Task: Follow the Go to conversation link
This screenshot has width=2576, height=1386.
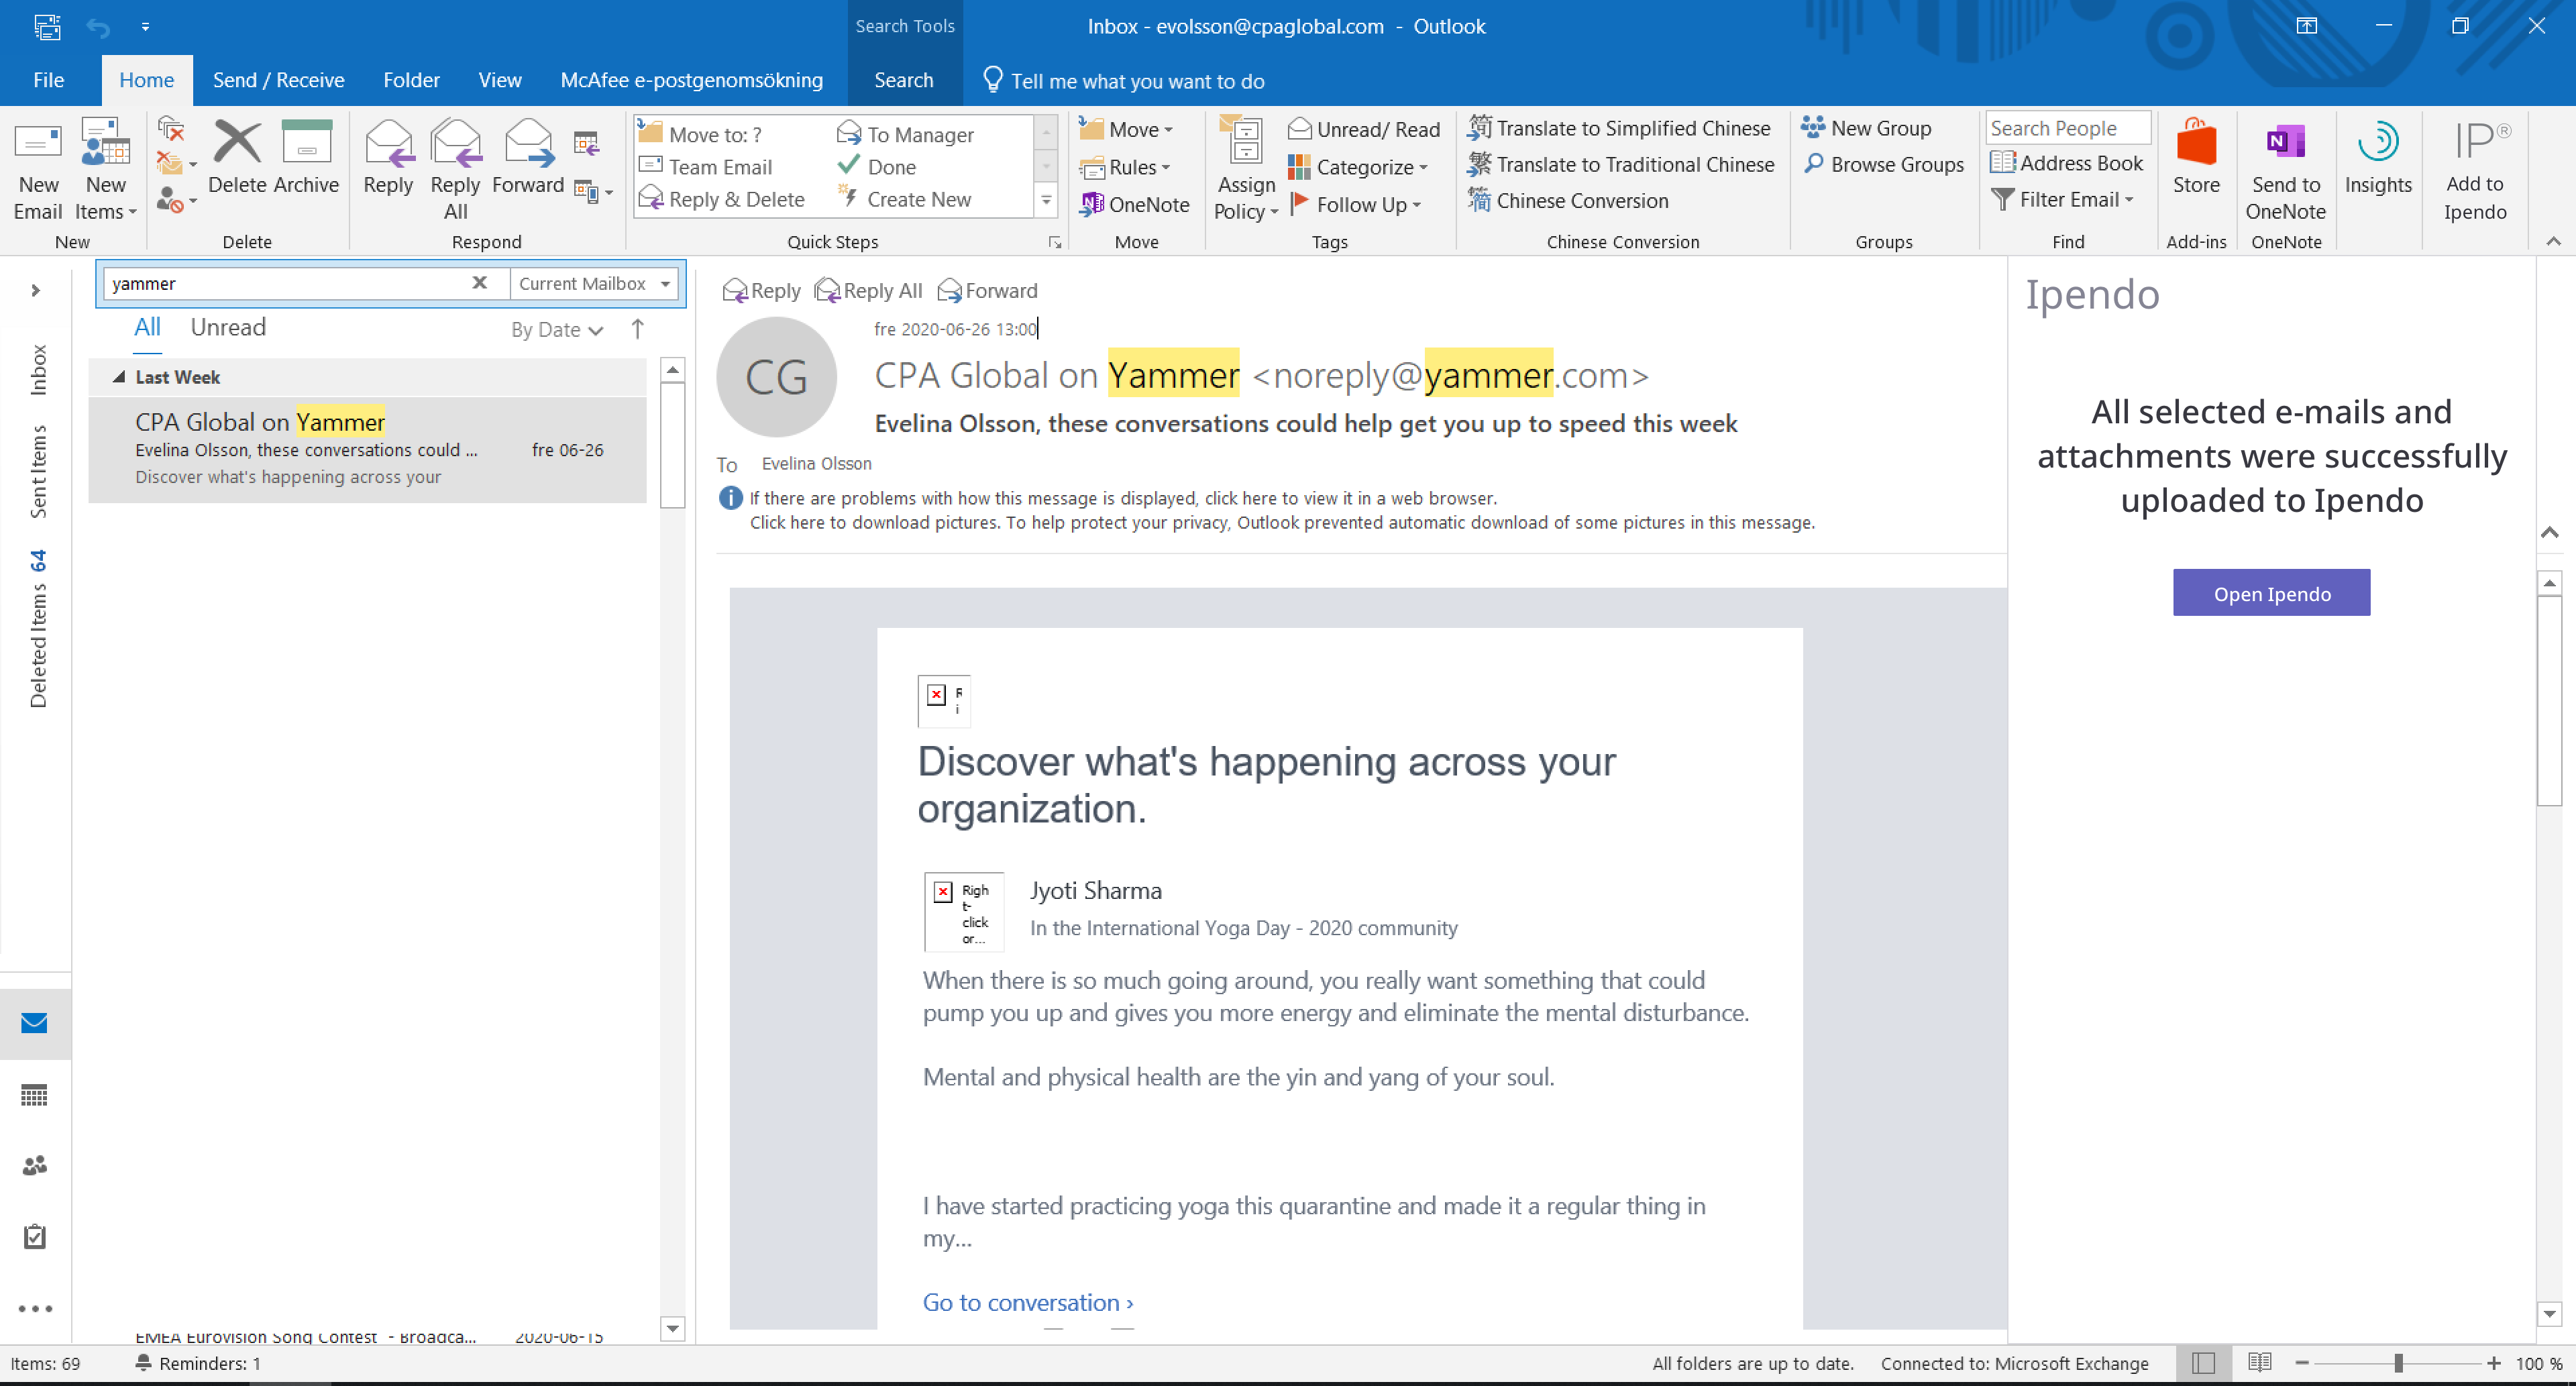Action: pyautogui.click(x=1027, y=1302)
